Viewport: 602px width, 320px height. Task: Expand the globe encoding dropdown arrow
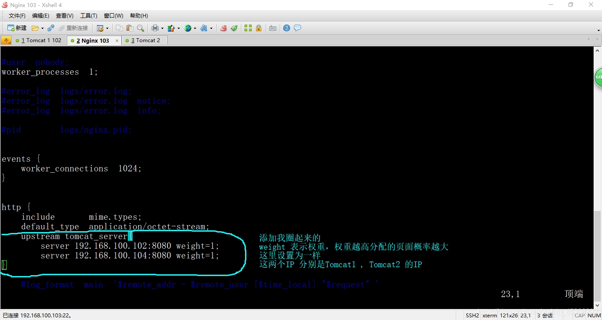[x=195, y=28]
